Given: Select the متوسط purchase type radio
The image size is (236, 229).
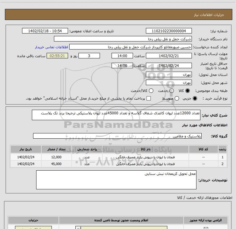Looking at the screenshot, I should pos(177,98).
